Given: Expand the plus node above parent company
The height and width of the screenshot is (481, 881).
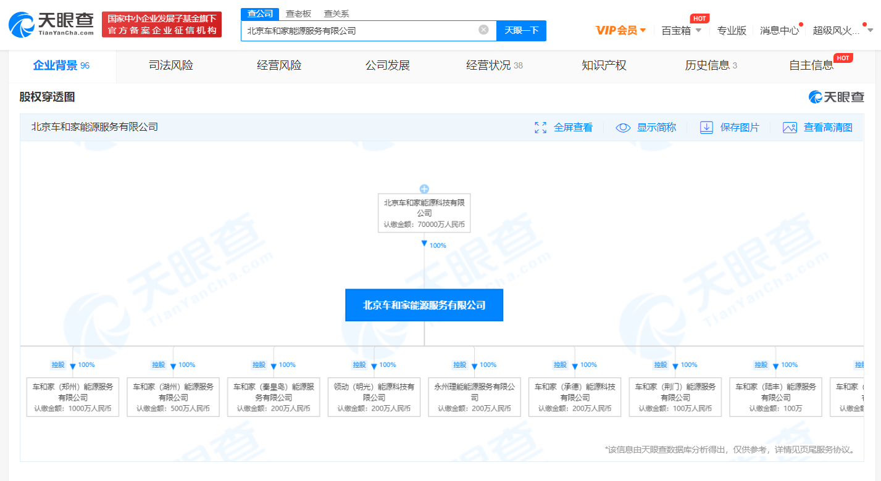Looking at the screenshot, I should click(x=424, y=189).
